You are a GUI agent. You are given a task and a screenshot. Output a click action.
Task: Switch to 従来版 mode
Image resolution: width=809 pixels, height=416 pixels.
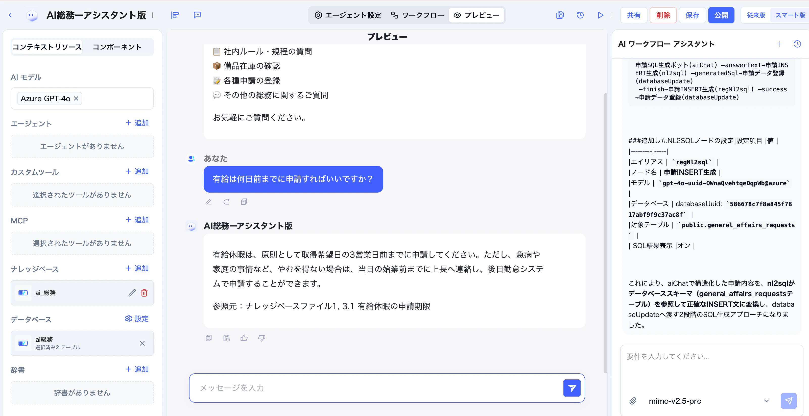coord(756,15)
